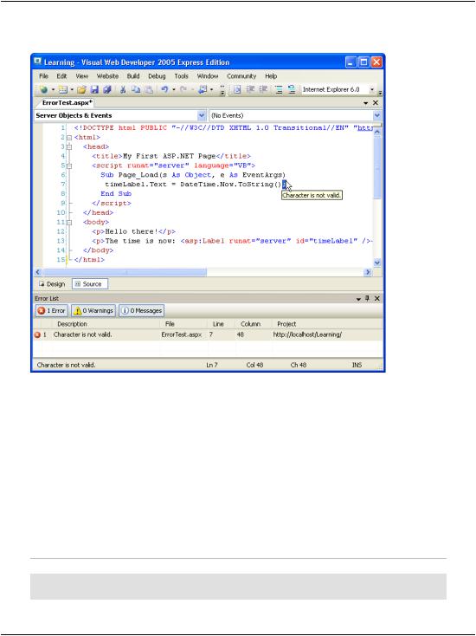The width and height of the screenshot is (476, 636).
Task: Click the horizontal scrollbar thumb in the code editor
Action: click(x=125, y=272)
